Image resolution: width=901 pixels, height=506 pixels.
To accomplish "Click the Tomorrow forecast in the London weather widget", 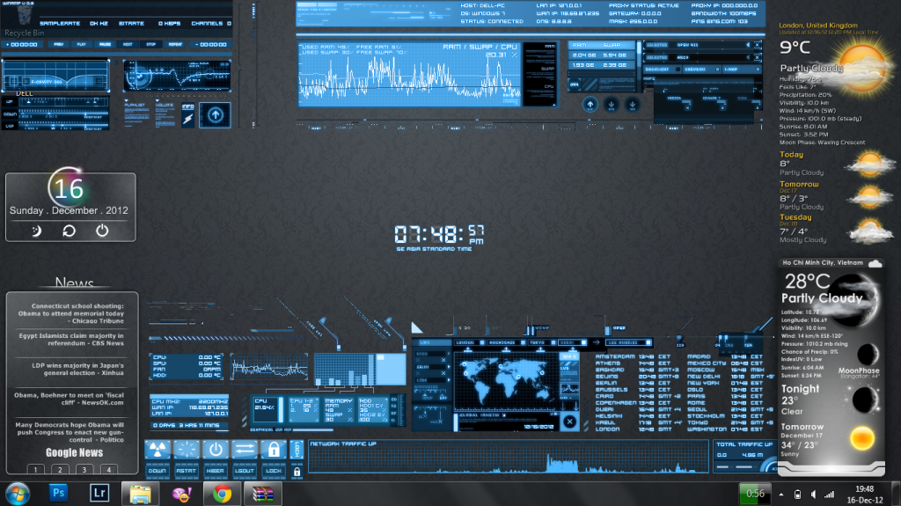I will [836, 195].
